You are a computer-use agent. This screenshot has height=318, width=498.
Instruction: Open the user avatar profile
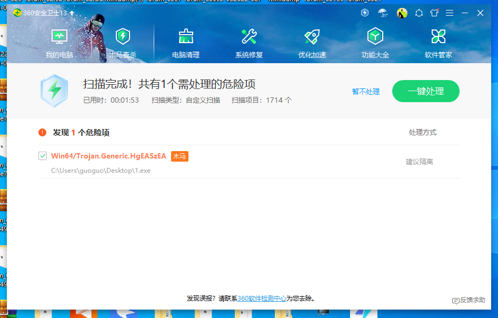point(402,13)
